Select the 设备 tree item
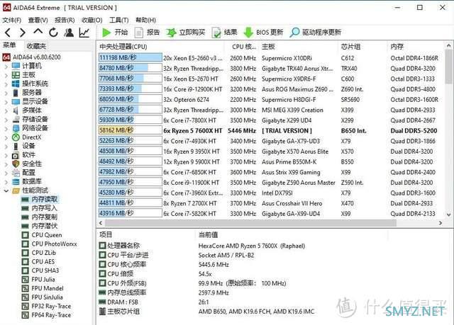Viewport: 454px width, 325px height. (x=24, y=146)
